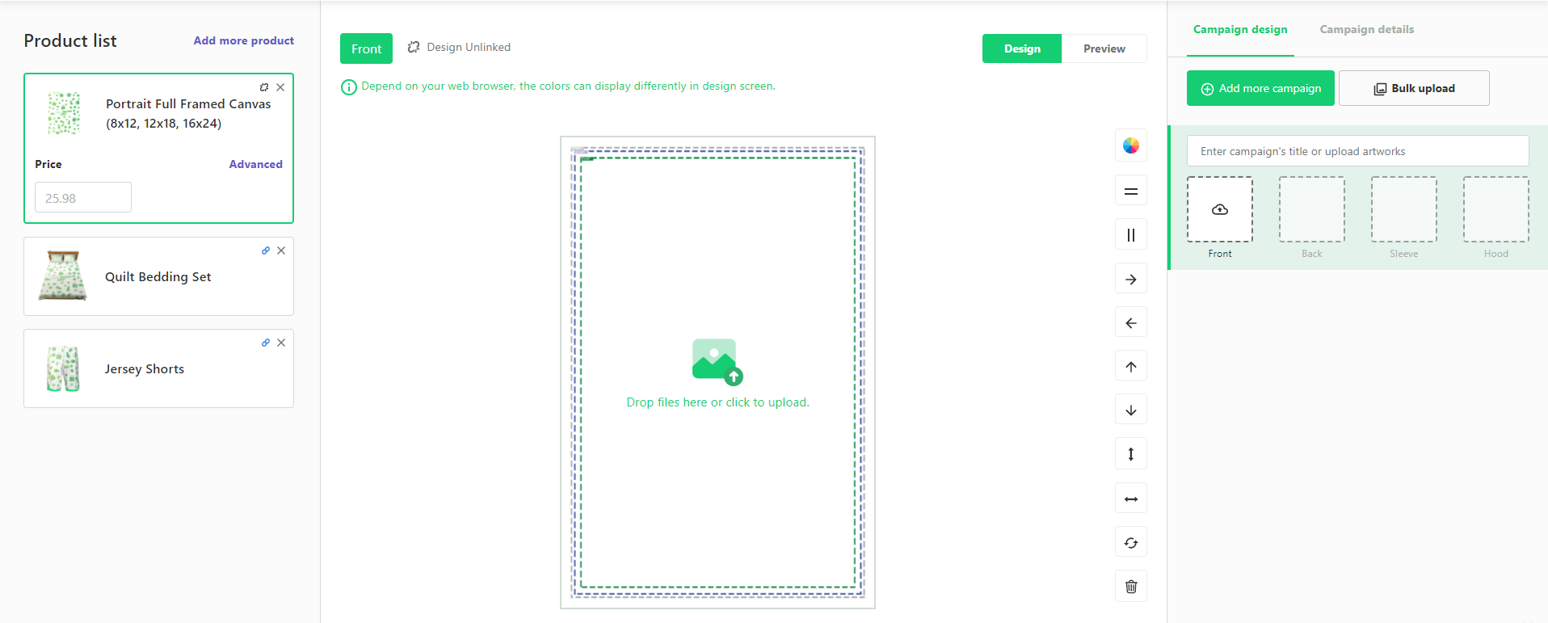Remove Portrait Full Framed Canvas product
The width and height of the screenshot is (1548, 623).
[x=280, y=87]
